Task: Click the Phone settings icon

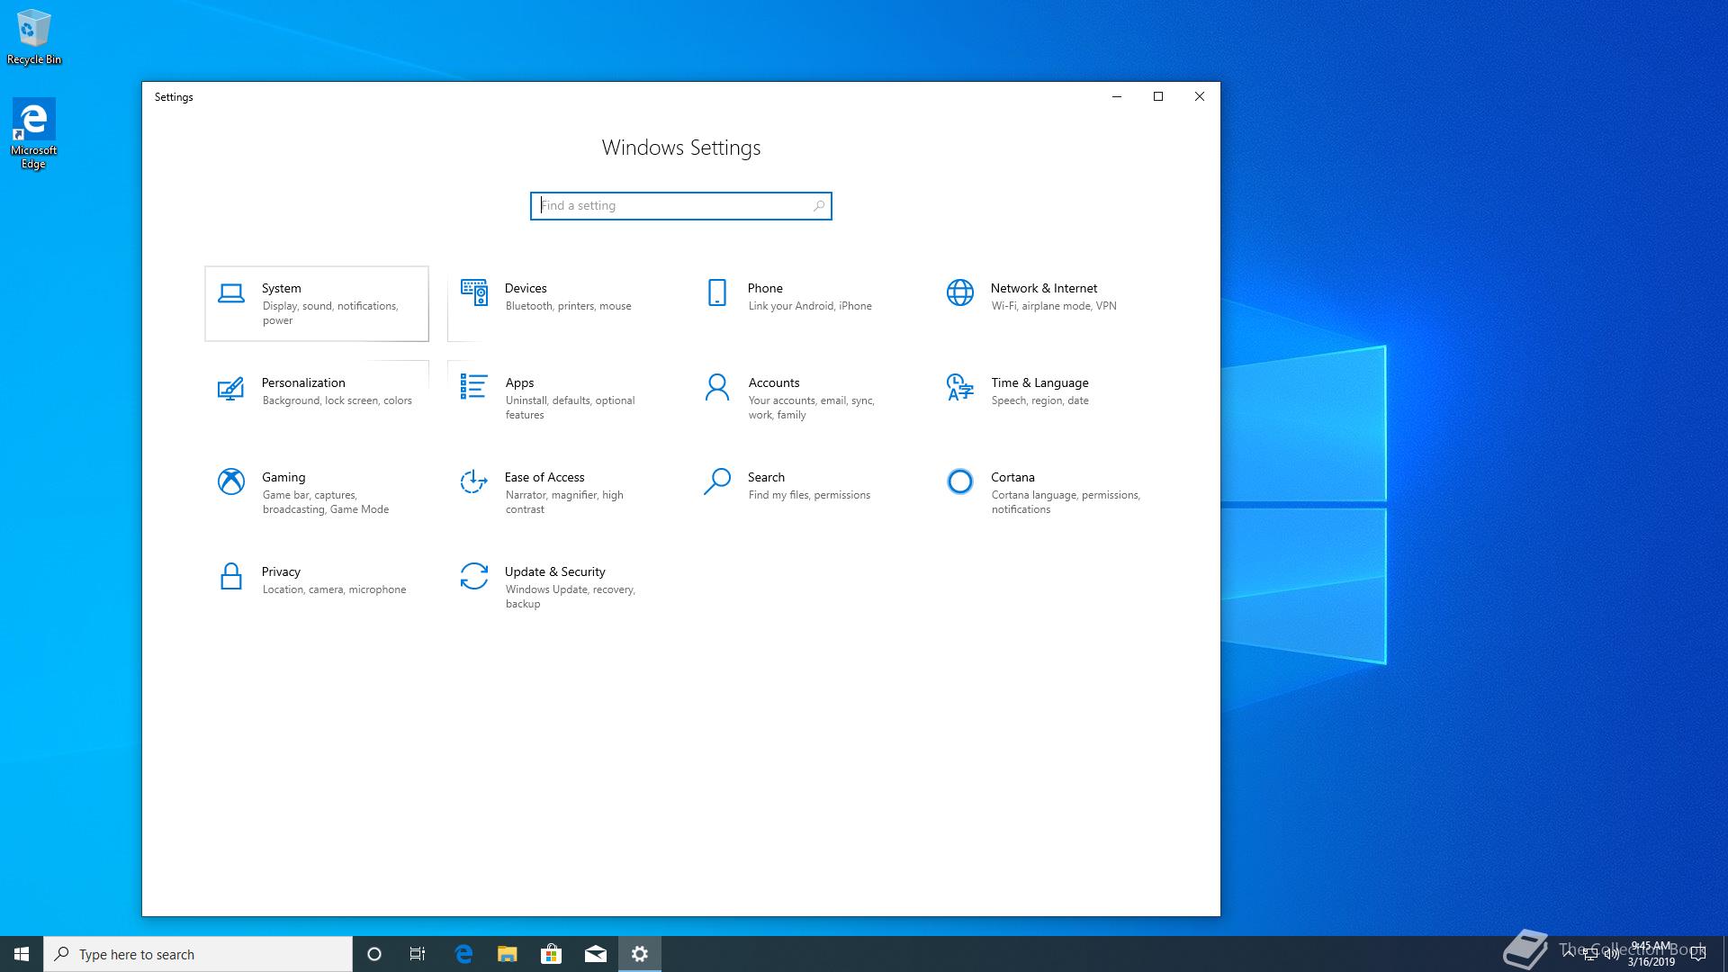Action: (x=717, y=292)
